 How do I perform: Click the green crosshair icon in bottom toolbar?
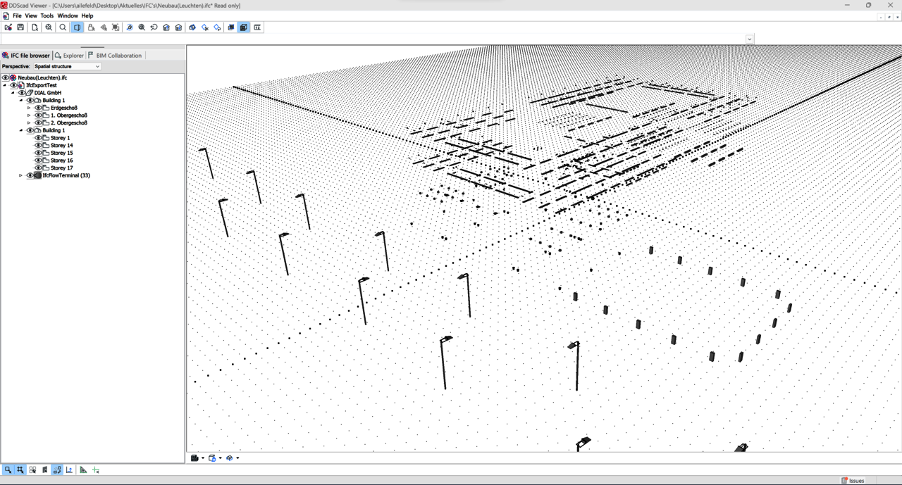(96, 470)
